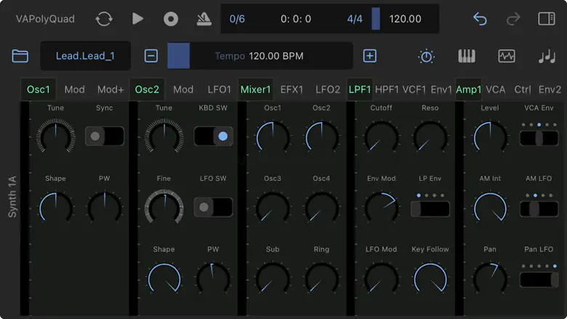Switch to the LFO2 tab
The width and height of the screenshot is (567, 319).
click(x=328, y=89)
